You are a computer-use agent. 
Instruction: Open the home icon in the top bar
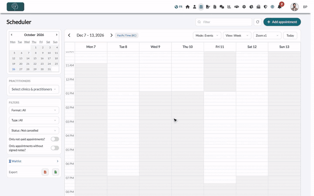coord(188,7)
